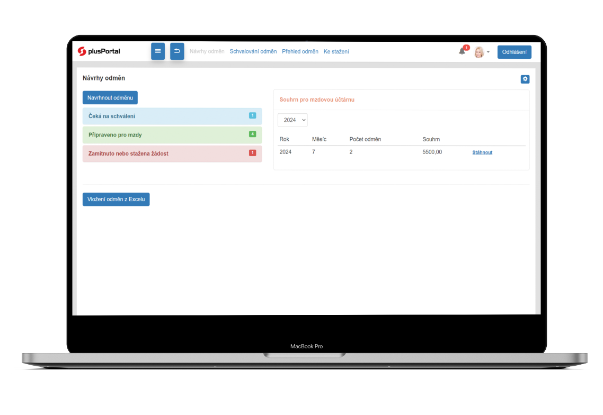The height and width of the screenshot is (415, 603).
Task: Open the hamburger menu
Action: tap(158, 51)
